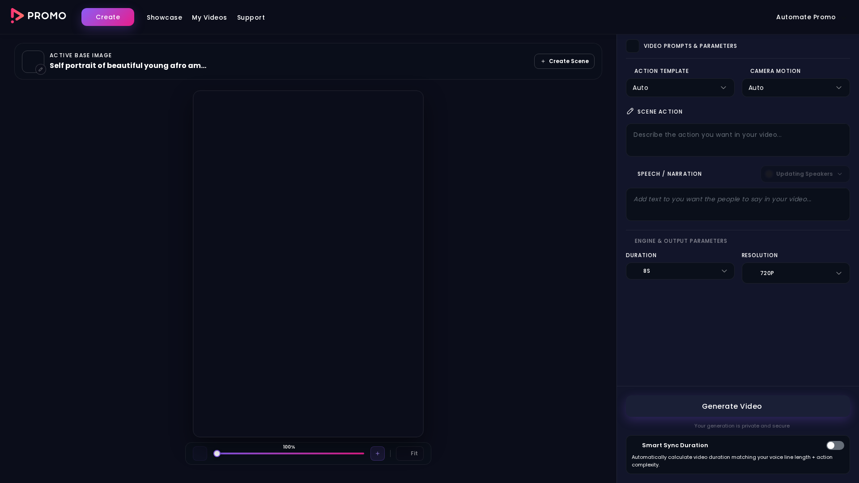Click the Generate Video button
859x483 pixels.
pyautogui.click(x=738, y=406)
